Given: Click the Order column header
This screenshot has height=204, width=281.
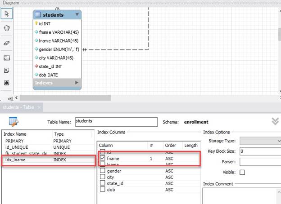Looking at the screenshot, I should tap(170, 145).
